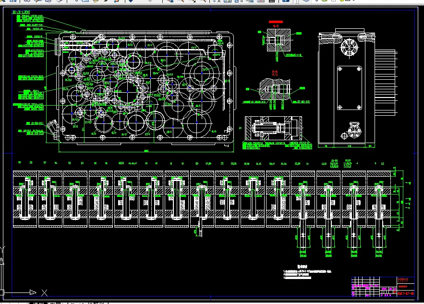Select the lower small bearing cap in side view
This screenshot has height=304, width=424.
354,130
